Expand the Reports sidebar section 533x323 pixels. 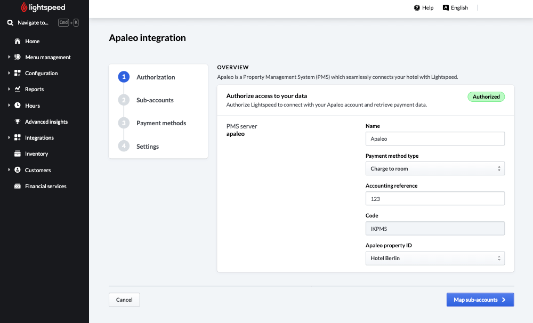[9, 89]
